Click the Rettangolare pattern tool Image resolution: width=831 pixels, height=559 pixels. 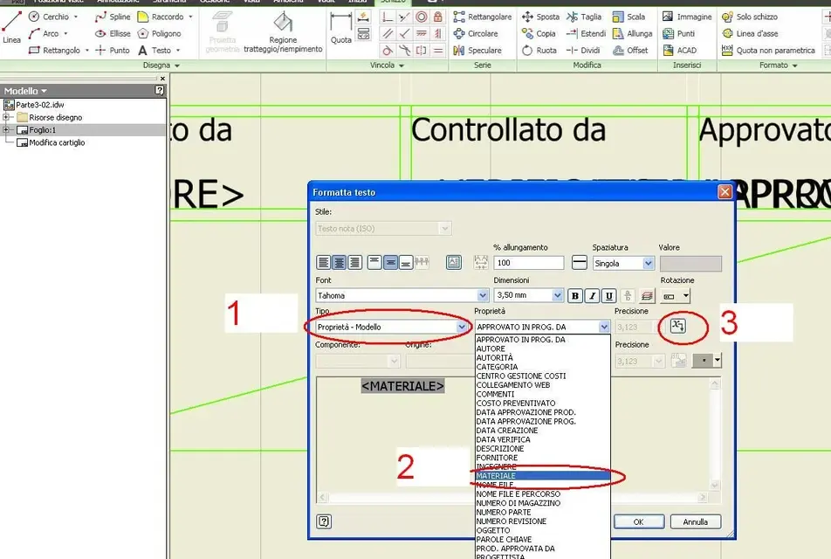click(482, 17)
